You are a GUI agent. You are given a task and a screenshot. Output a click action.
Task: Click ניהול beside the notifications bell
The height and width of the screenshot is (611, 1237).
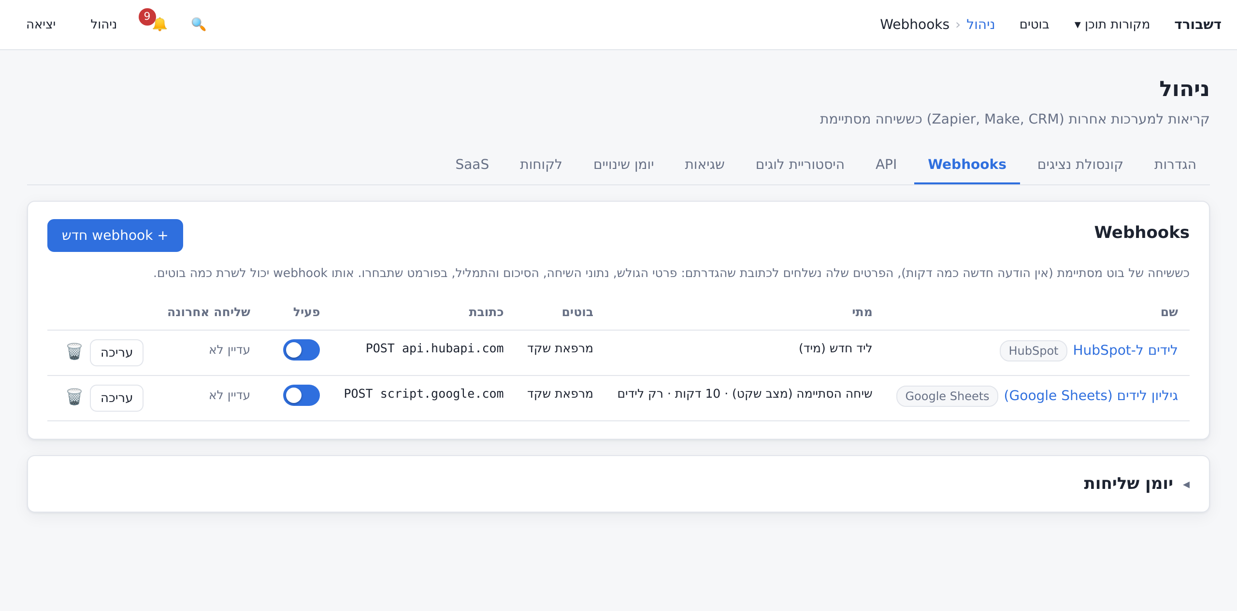click(x=103, y=24)
